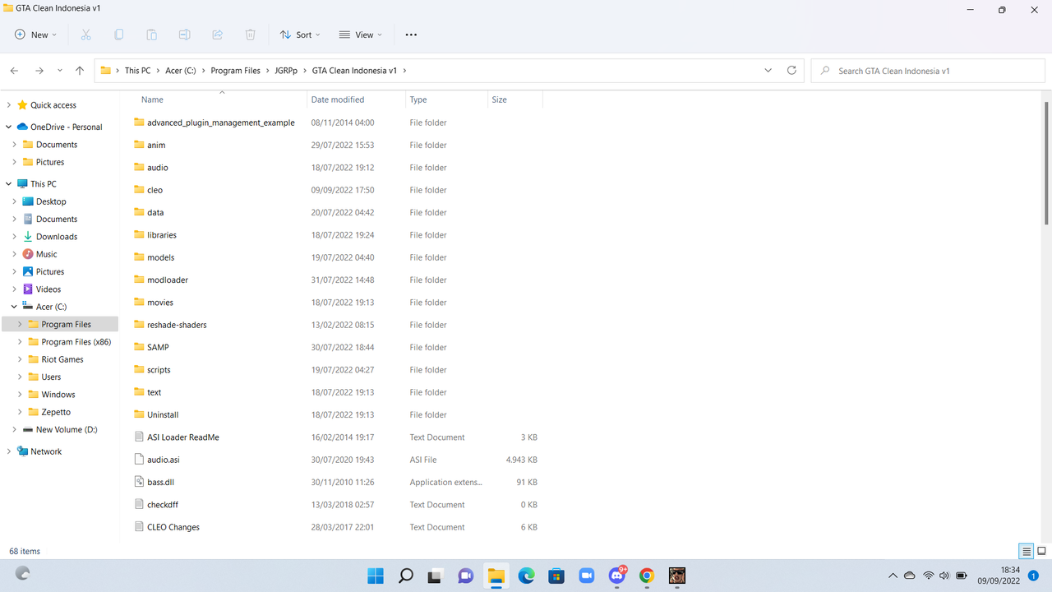Expand Quick access in navigation pane

[x=9, y=105]
